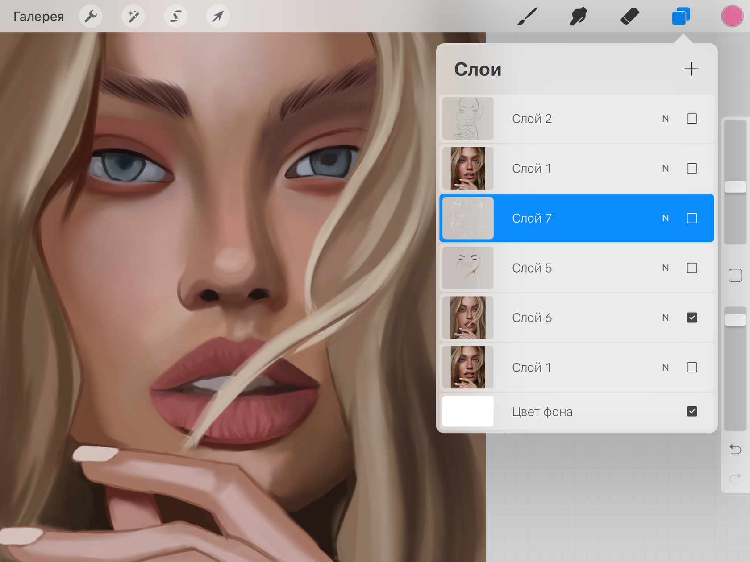
Task: Select the Smudge tool
Action: pos(578,17)
